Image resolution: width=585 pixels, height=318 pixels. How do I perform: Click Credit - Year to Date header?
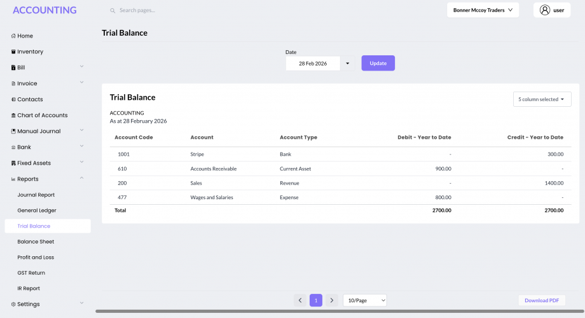(535, 137)
